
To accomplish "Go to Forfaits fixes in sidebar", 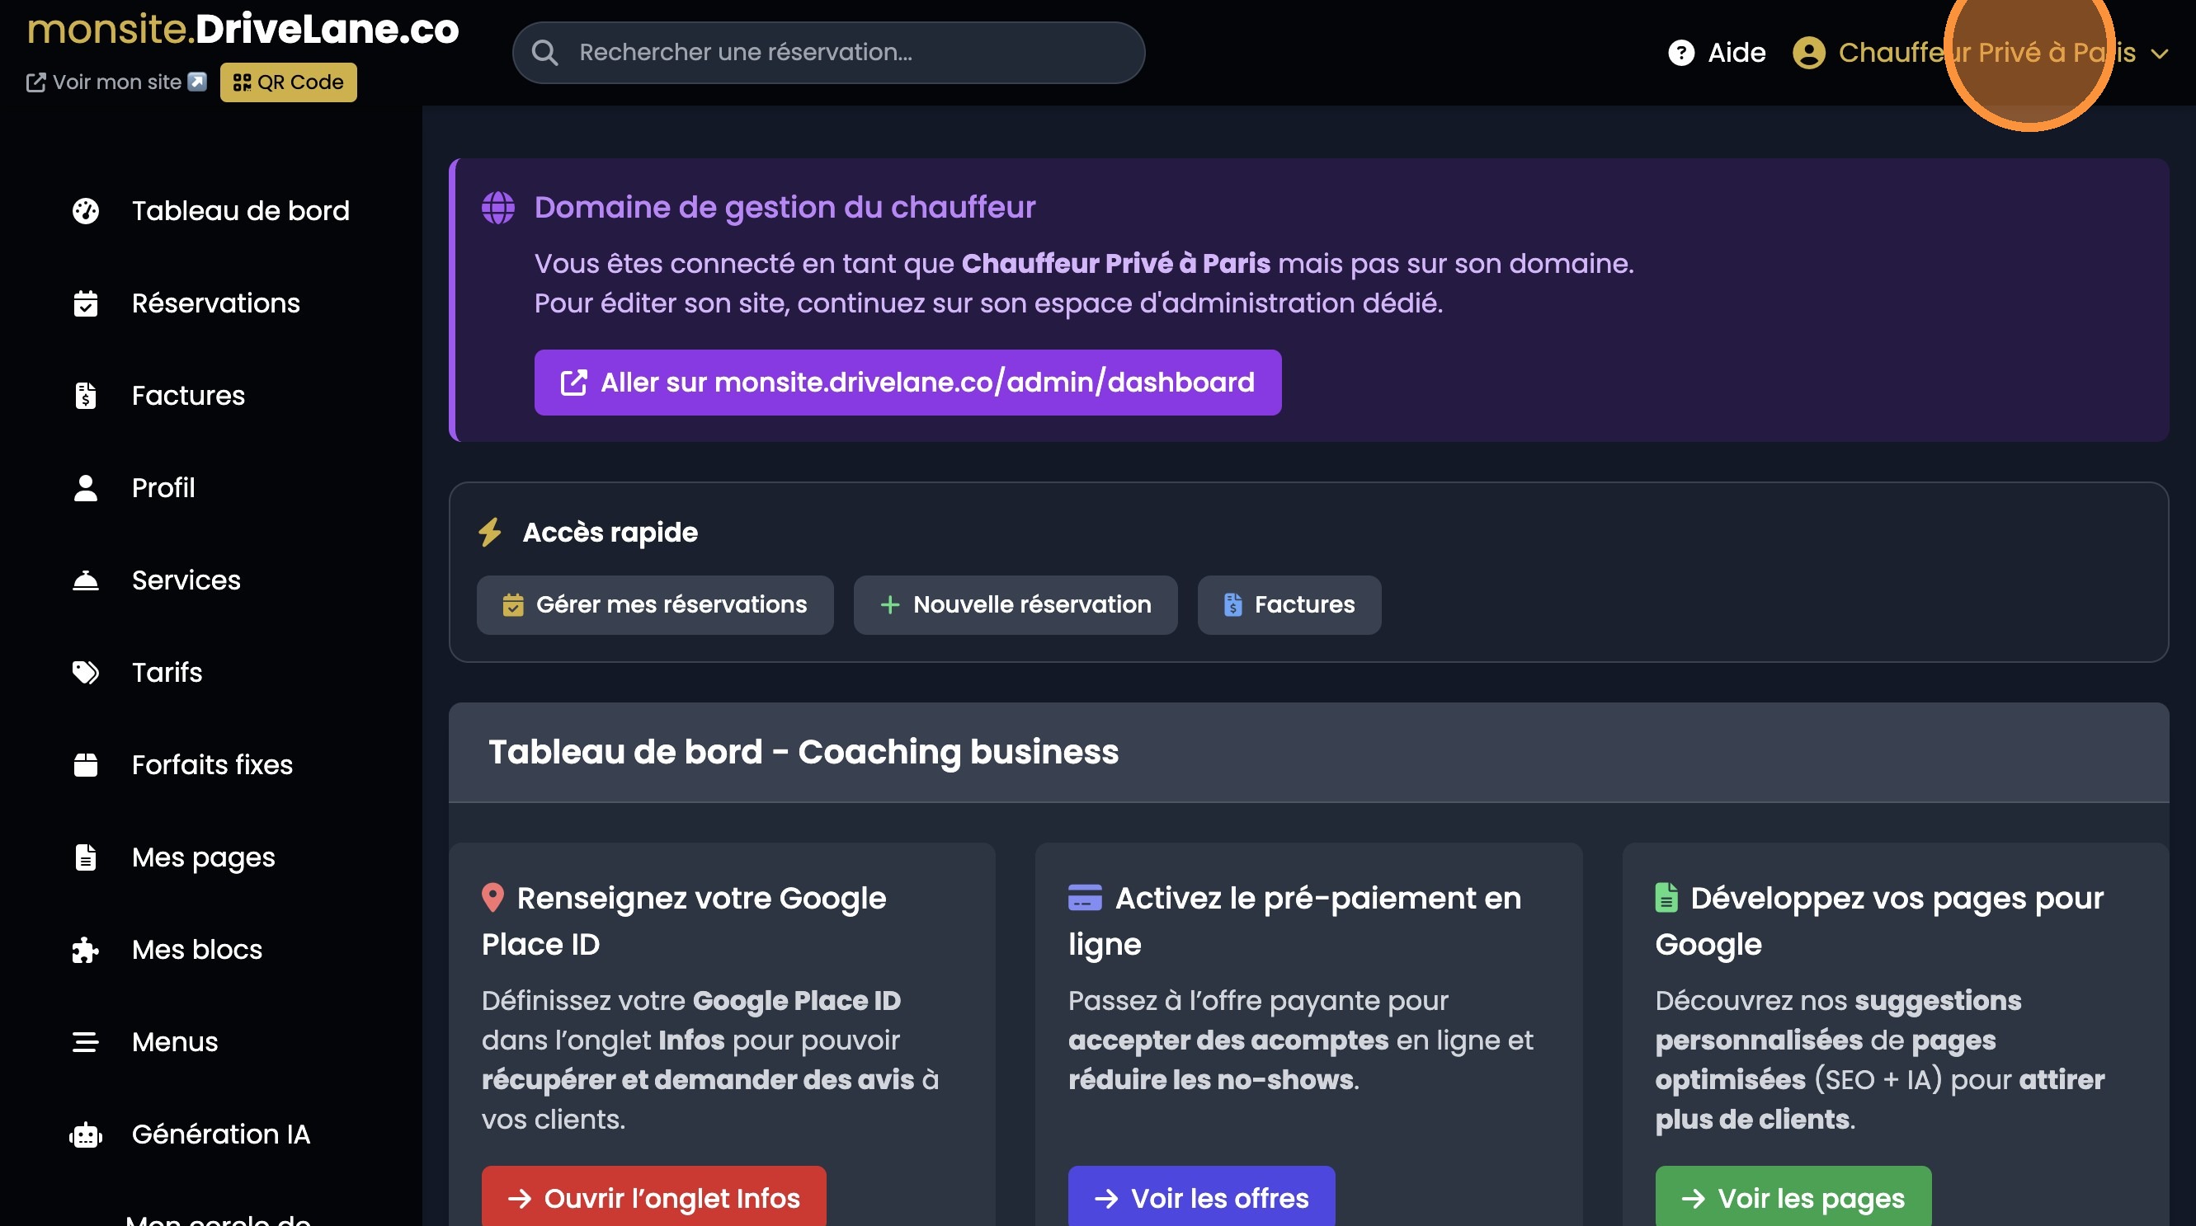I will 211,765.
